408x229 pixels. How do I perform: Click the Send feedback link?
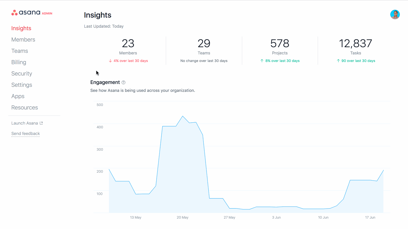click(25, 133)
